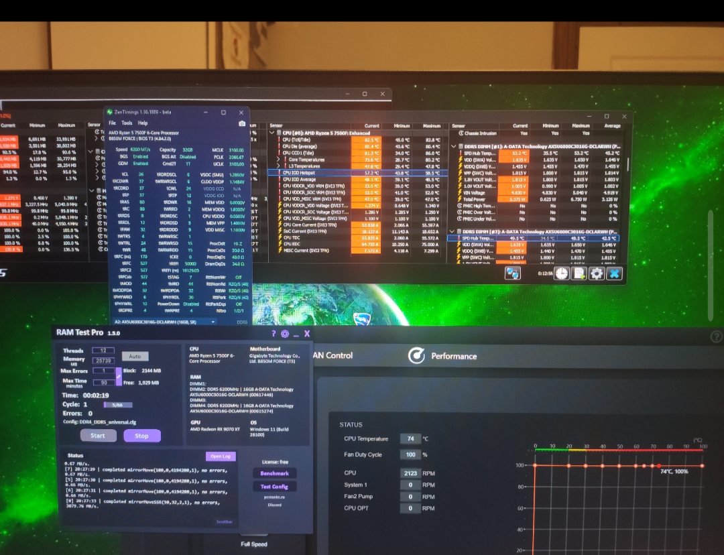
Task: Open RAM Test Pro settings gear
Action: pyautogui.click(x=285, y=333)
